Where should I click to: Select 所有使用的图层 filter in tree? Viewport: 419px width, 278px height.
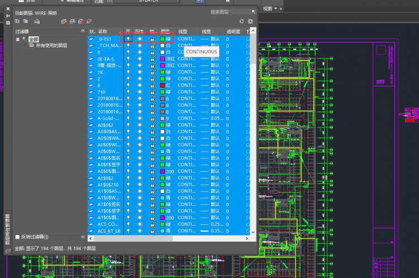click(52, 46)
